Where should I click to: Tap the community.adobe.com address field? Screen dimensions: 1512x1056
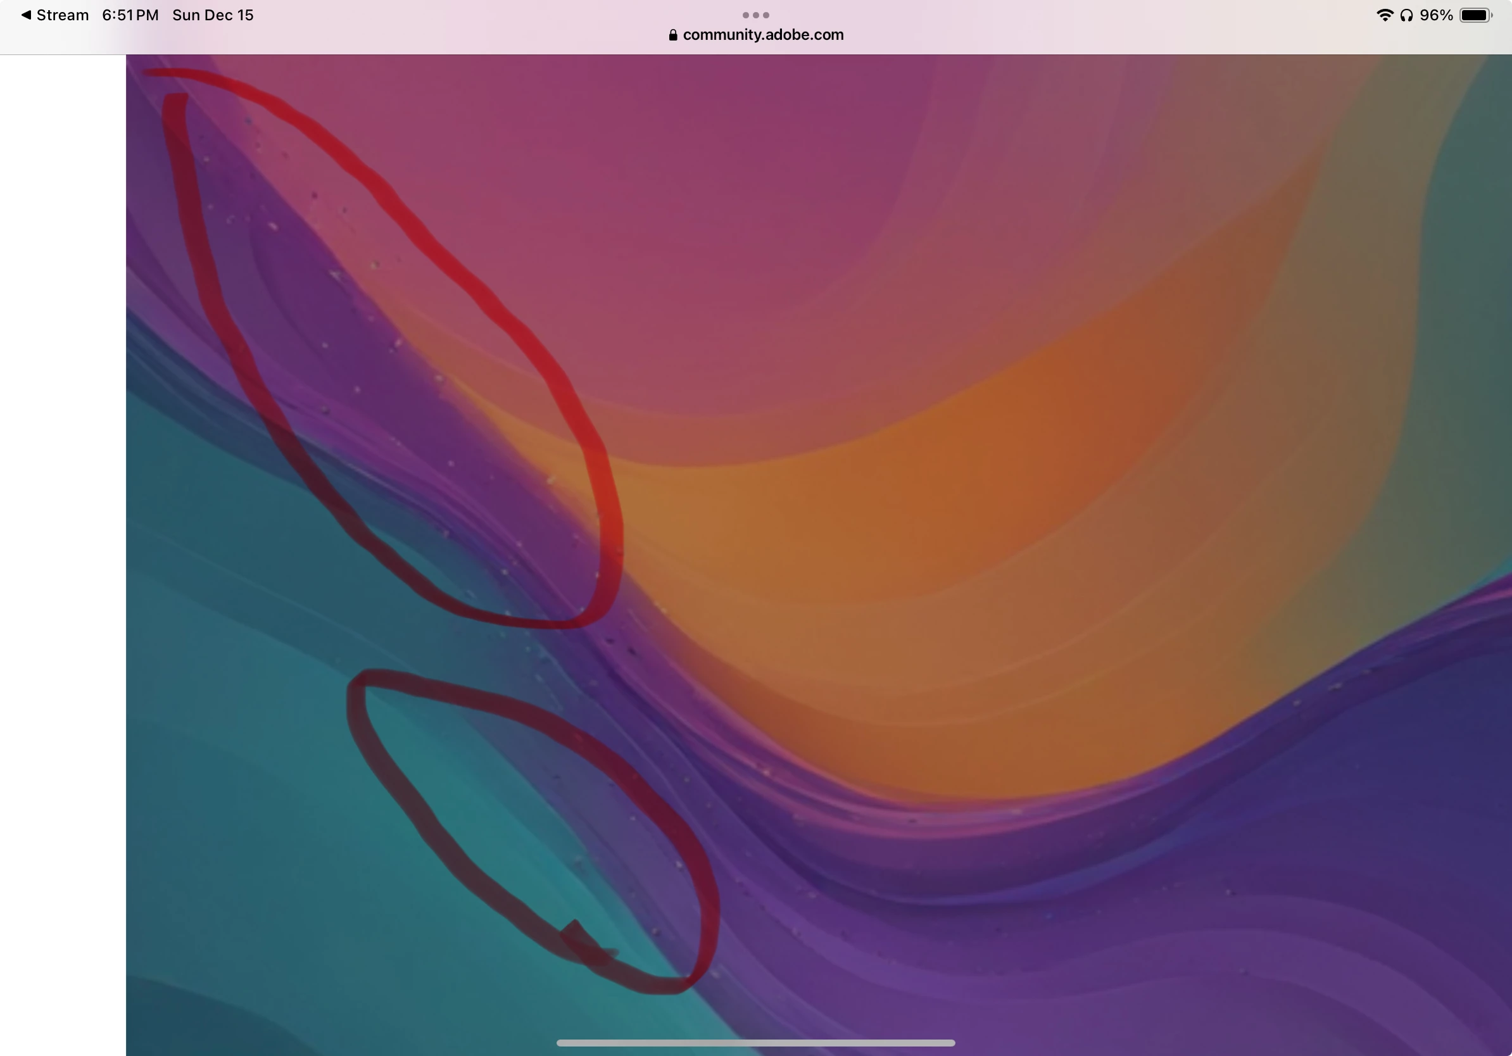pos(762,35)
